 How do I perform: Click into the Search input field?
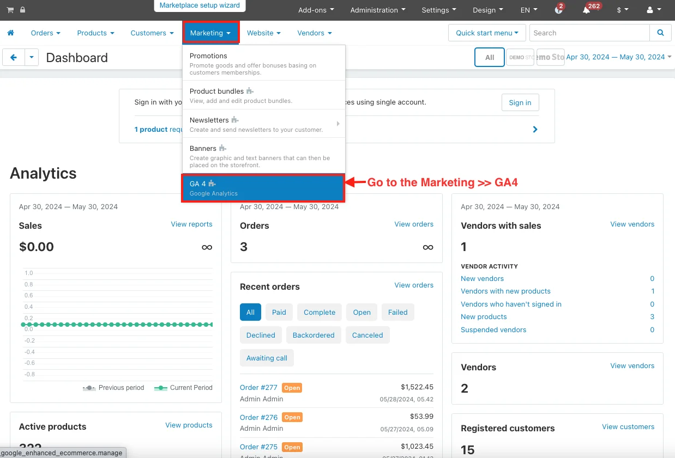(x=589, y=33)
